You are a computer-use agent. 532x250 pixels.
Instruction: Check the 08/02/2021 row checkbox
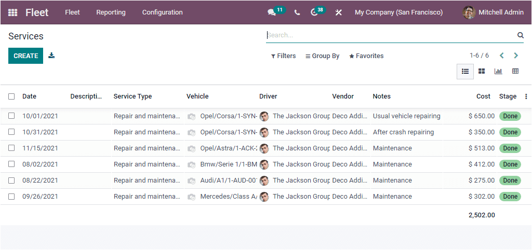[11, 164]
